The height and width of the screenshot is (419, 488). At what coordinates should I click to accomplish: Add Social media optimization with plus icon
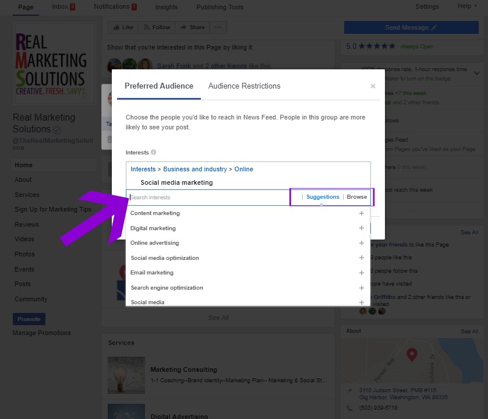tap(361, 258)
